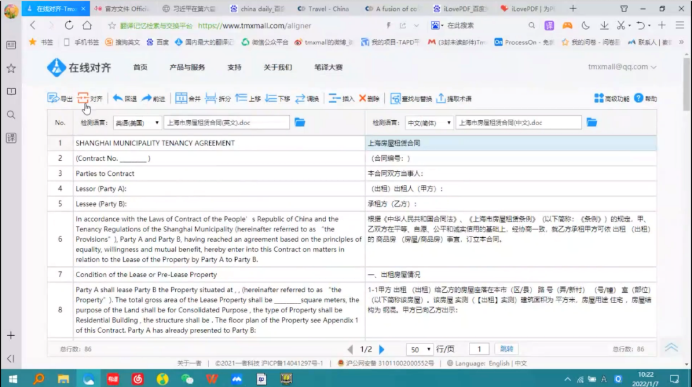Expand the 英语(美国) language dropdown

(x=137, y=123)
